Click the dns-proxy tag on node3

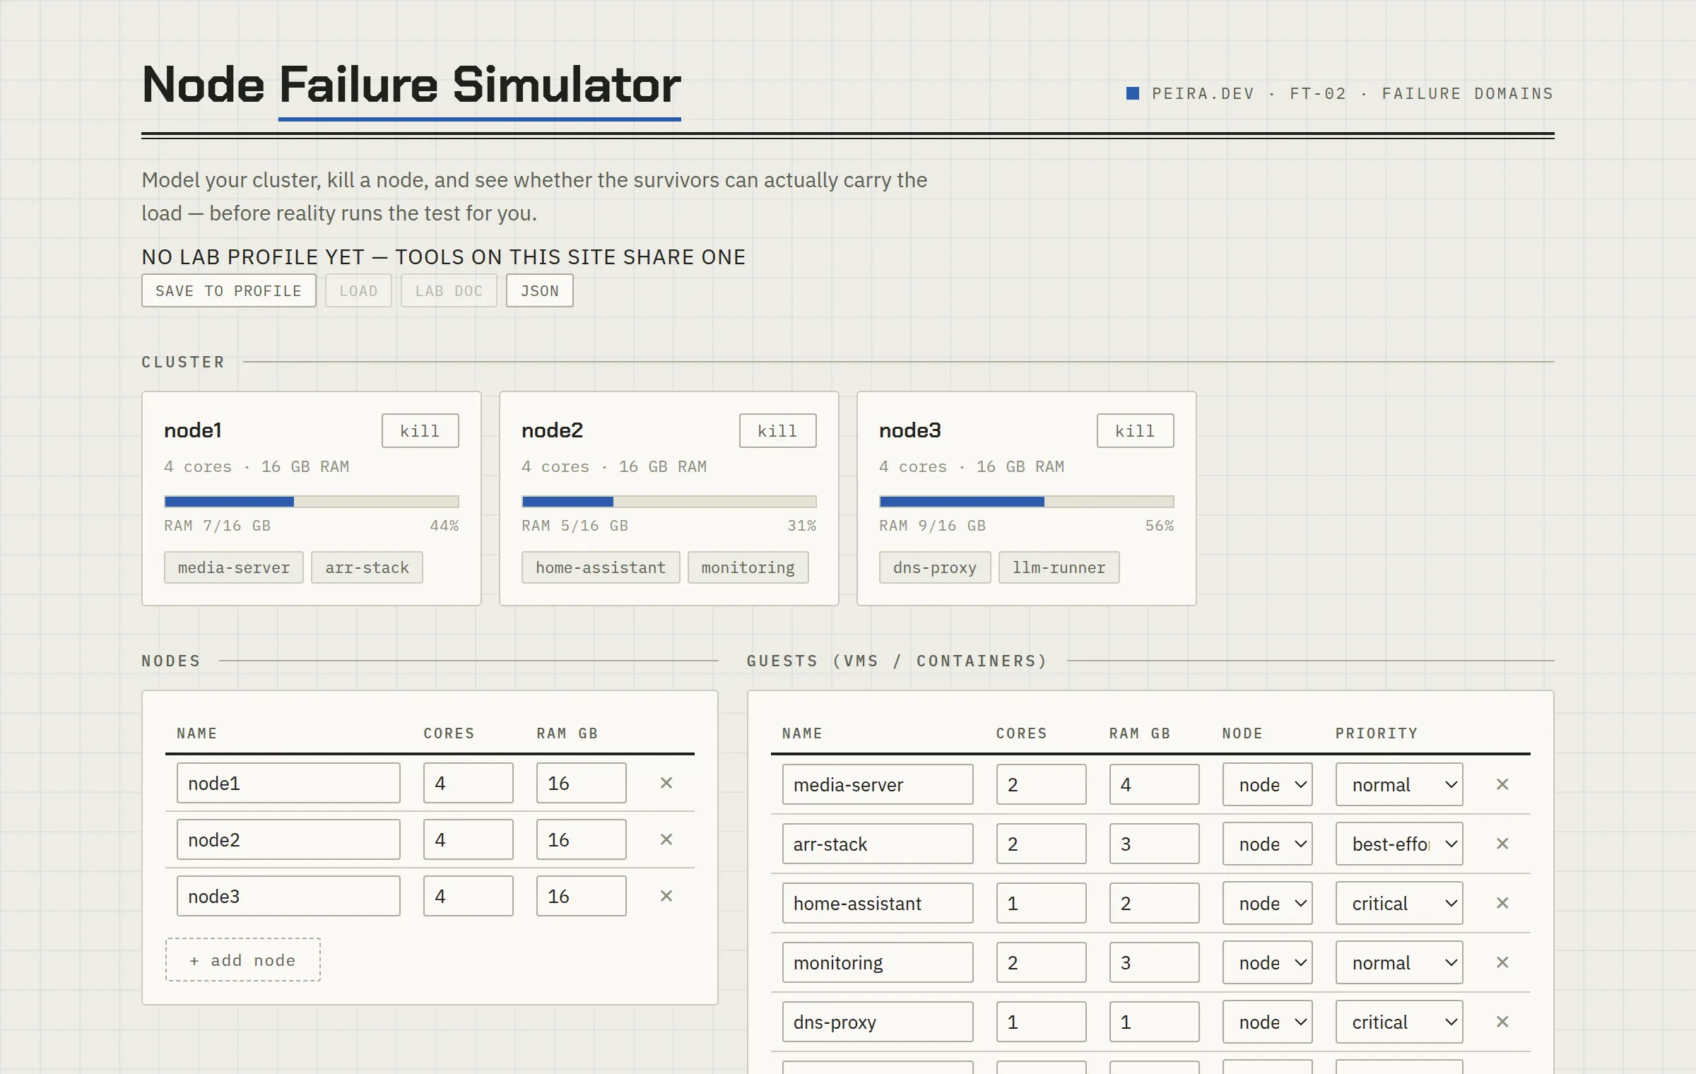[x=935, y=567]
